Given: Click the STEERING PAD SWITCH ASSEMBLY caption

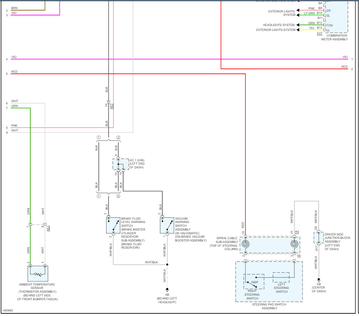Looking at the screenshot, I should (x=269, y=306).
